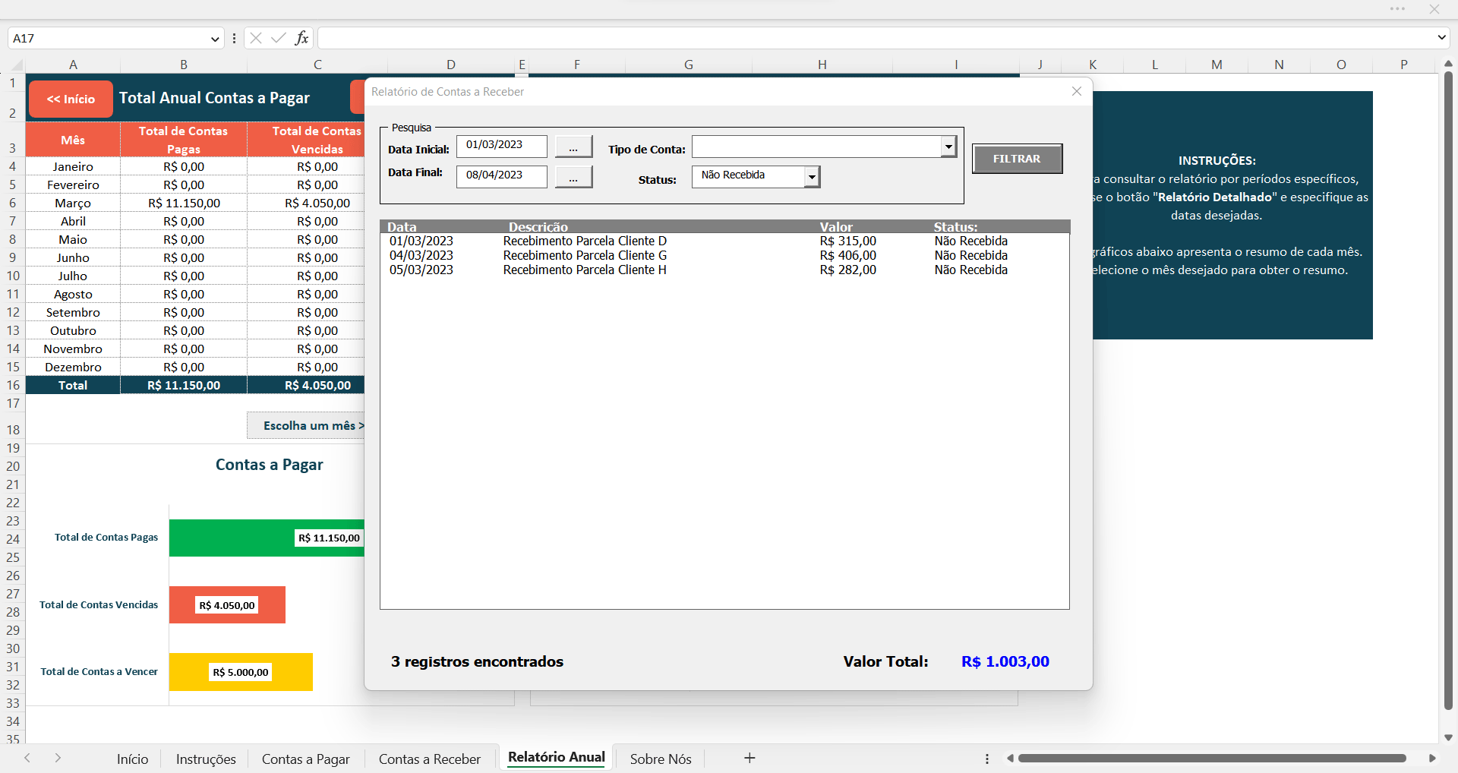Select the Relatório Anual sheet tab
This screenshot has height=773, width=1458.
557,757
